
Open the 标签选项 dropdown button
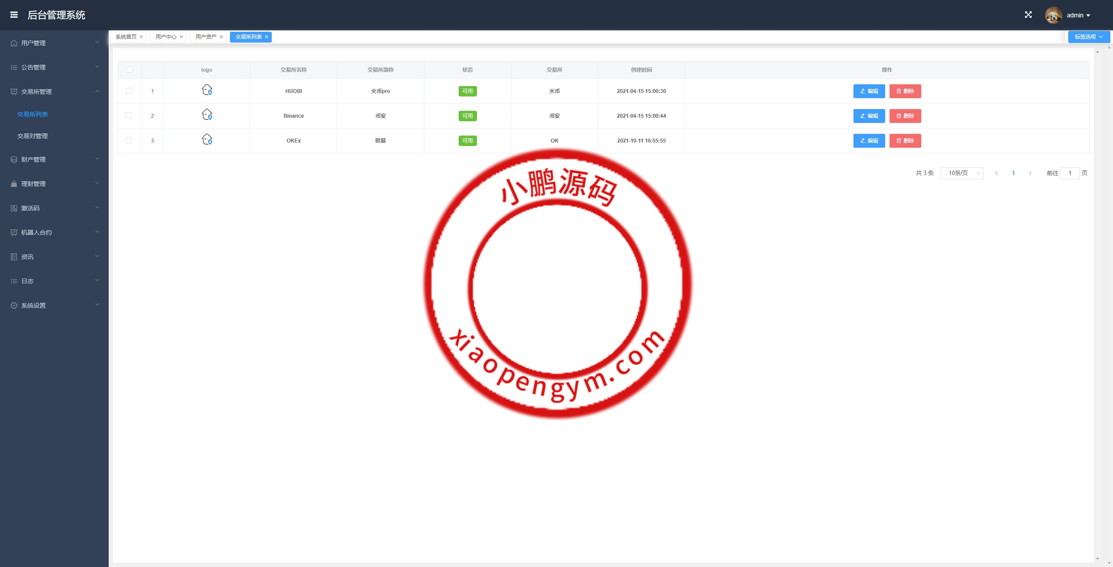[1089, 37]
